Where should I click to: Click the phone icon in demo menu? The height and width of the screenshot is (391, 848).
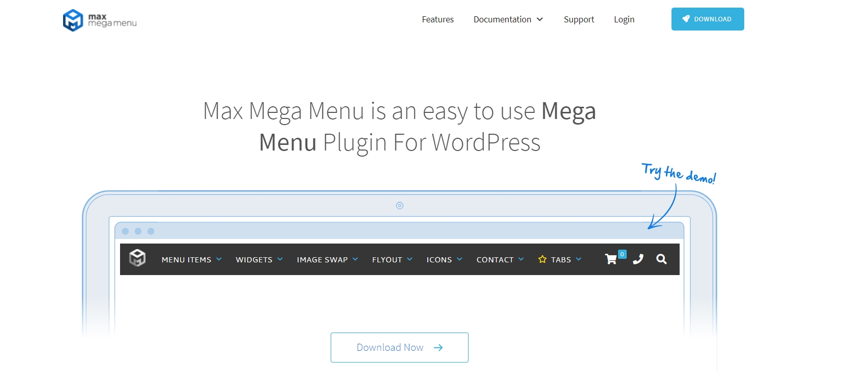click(x=638, y=259)
